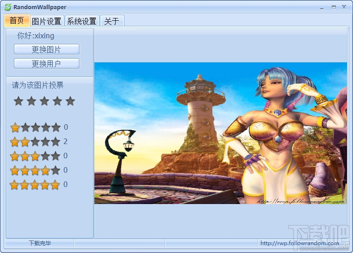
Task: Close the RandomWallpaper window
Action: coord(344,7)
